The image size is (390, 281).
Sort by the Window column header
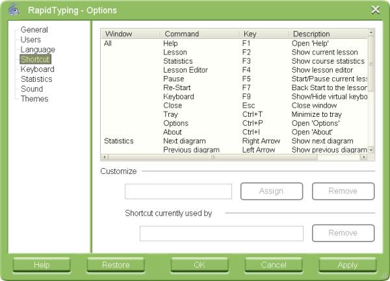[130, 34]
